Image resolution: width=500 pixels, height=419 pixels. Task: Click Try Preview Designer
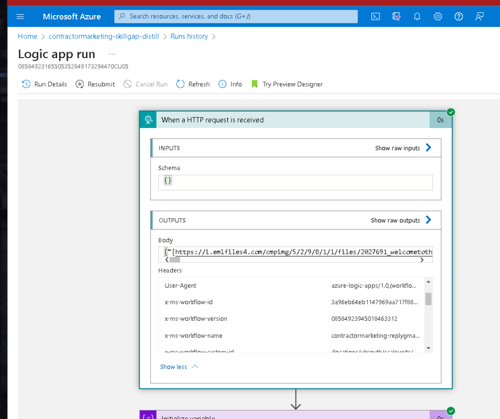[287, 84]
